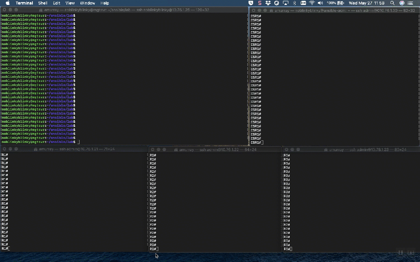This screenshot has height=262, width=420.
Task: Click the Dropbox menu bar icon
Action: (x=268, y=3)
